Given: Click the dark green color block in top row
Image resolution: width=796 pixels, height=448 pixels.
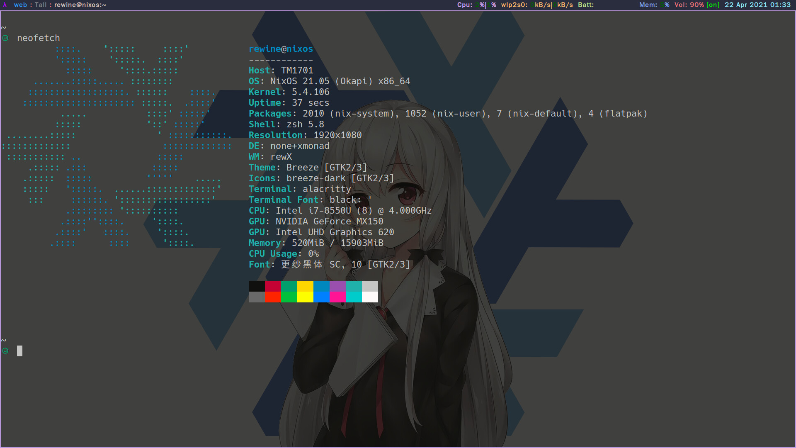Looking at the screenshot, I should [289, 286].
